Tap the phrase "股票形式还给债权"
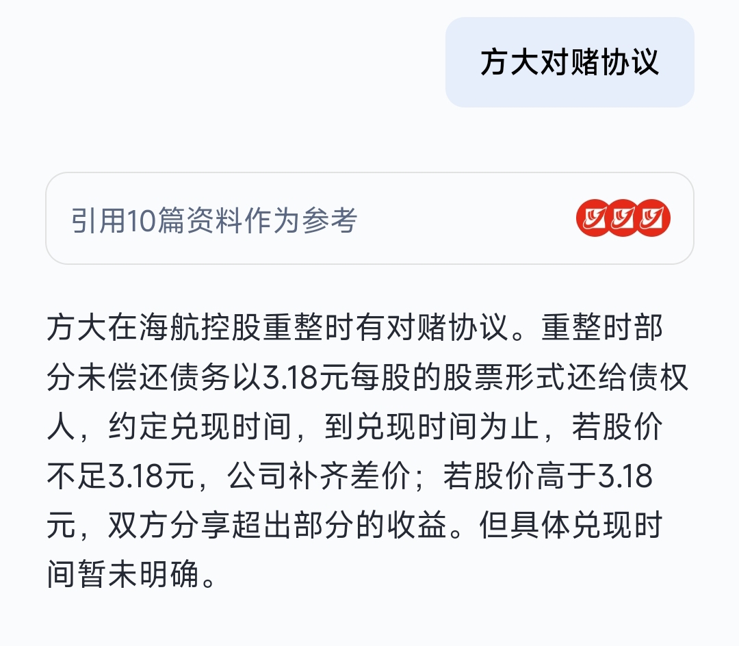 tap(565, 377)
